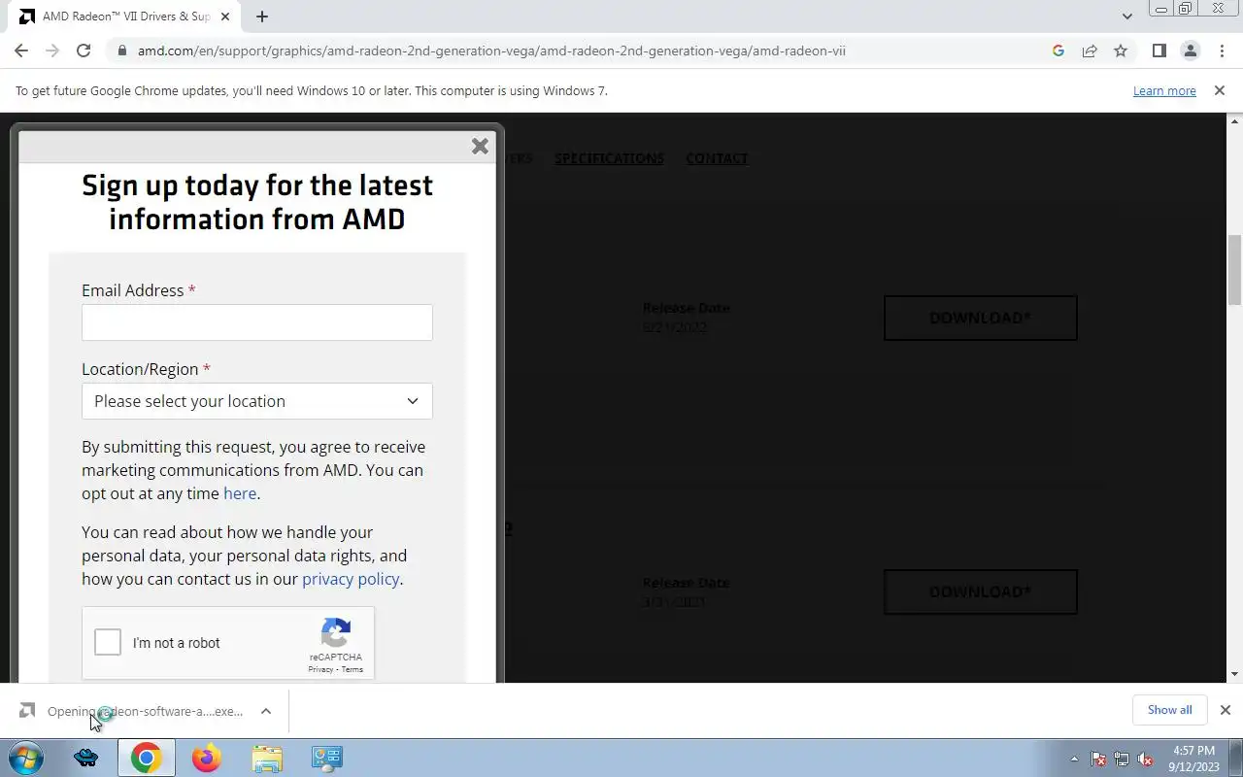Viewport: 1243px width, 777px height.
Task: Go to CONTACT page tab
Action: coord(717,158)
